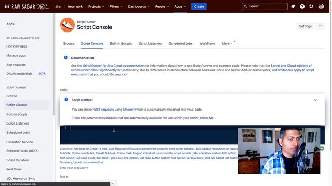Viewport: 332px width, 186px height.
Task: Load the Update issue resolution example
Action: pos(88,162)
